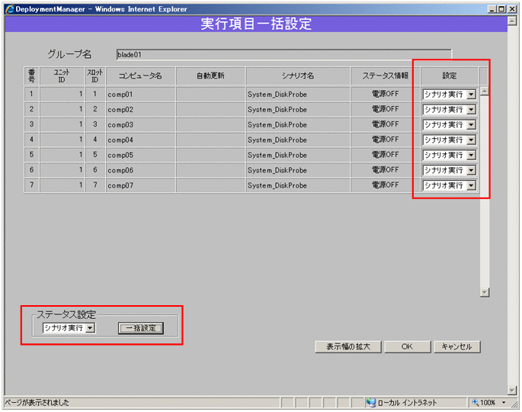Open the setting dropdown for comp07
This screenshot has height=412, width=522.
449,185
